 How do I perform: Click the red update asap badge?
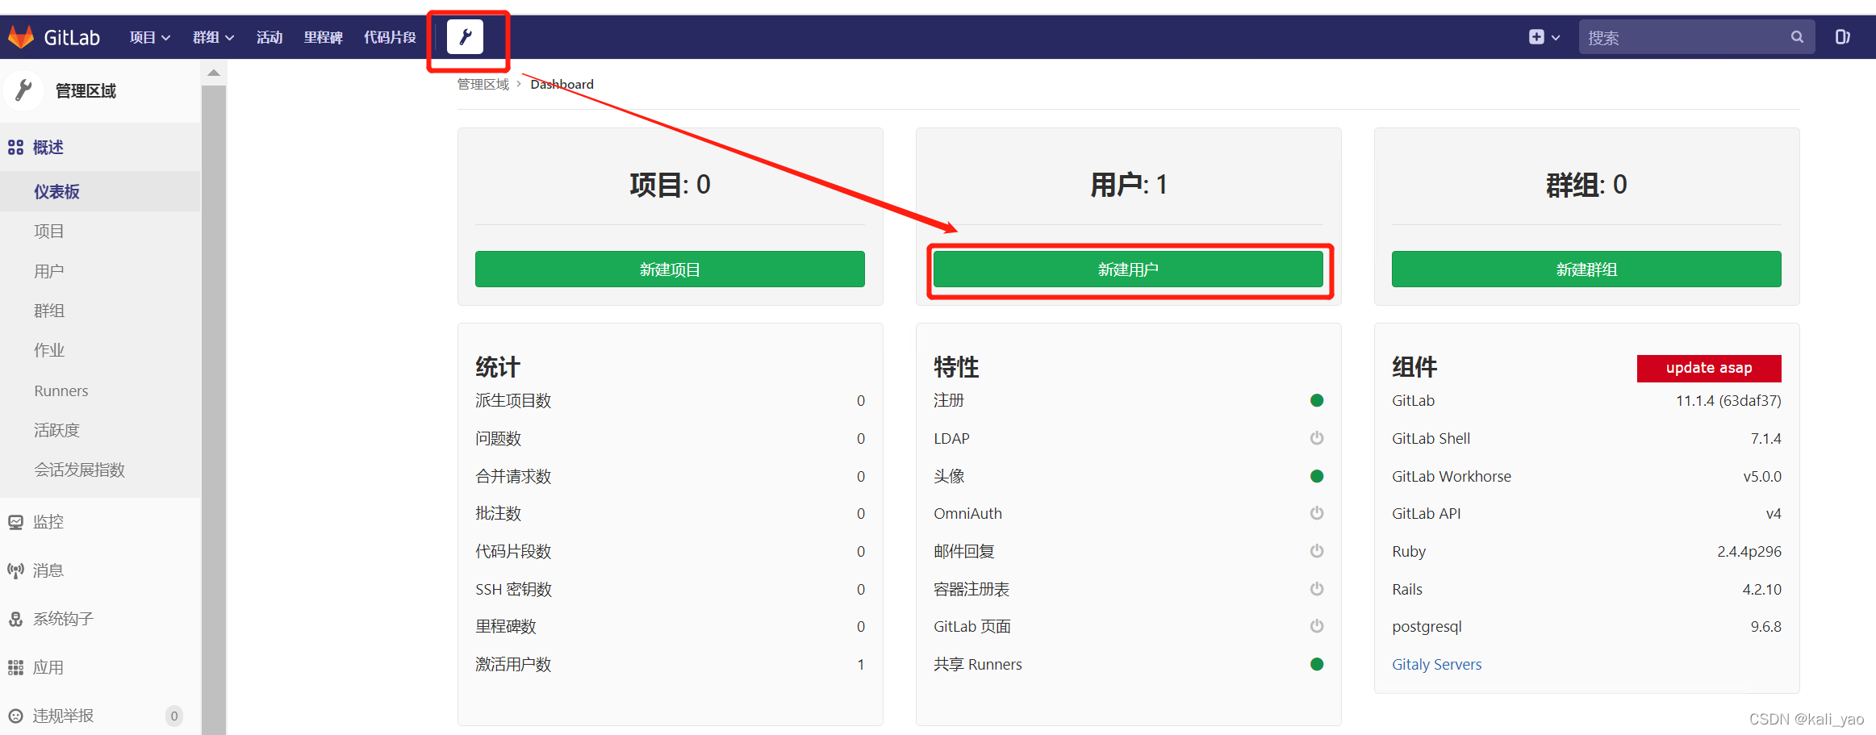1709,368
